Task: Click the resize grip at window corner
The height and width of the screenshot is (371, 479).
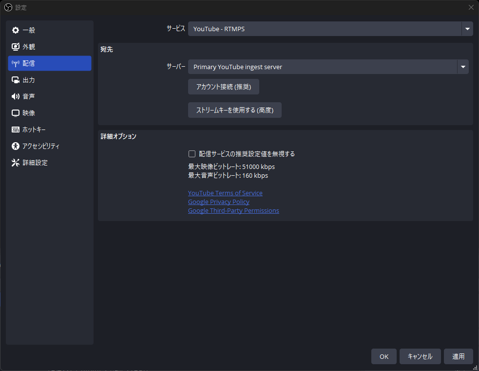Action: [475, 367]
